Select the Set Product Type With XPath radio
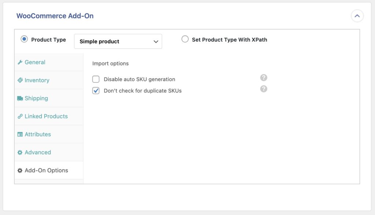This screenshot has width=375, height=215. tap(184, 39)
